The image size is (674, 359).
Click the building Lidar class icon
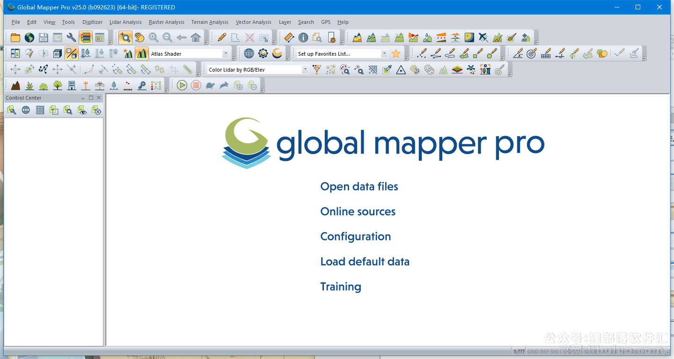tap(72, 85)
